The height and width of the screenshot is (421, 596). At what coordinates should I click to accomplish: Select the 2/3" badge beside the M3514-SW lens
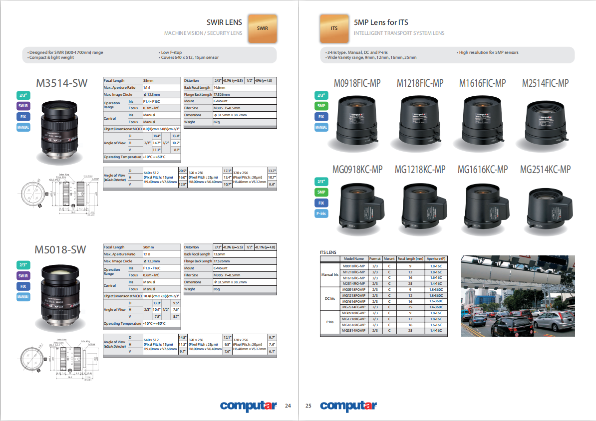click(23, 95)
